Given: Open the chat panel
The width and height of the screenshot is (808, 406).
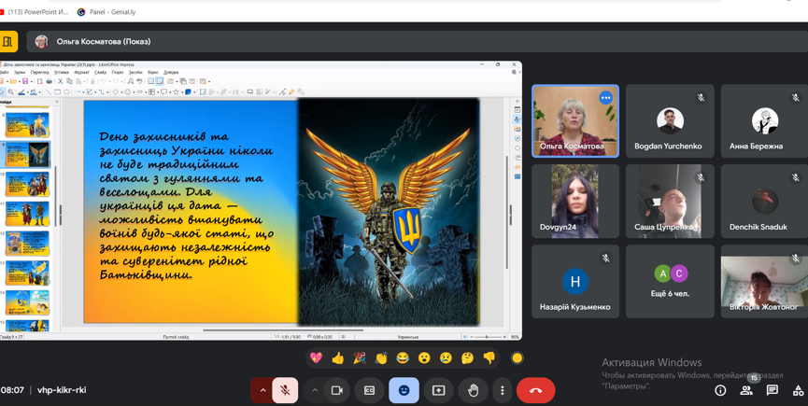Looking at the screenshot, I should click(x=773, y=390).
